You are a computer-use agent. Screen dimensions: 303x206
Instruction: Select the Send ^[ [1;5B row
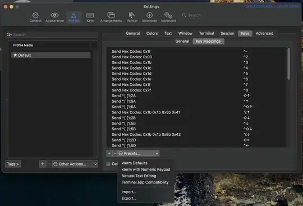197,123
